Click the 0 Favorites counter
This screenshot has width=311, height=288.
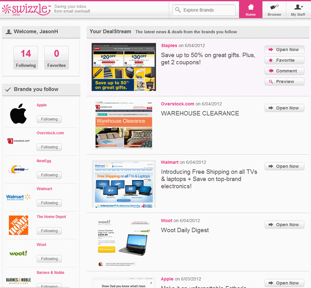pos(56,58)
